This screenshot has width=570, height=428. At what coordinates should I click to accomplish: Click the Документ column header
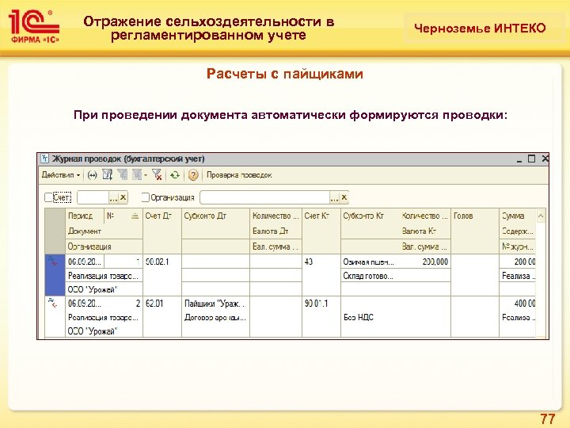(x=104, y=231)
